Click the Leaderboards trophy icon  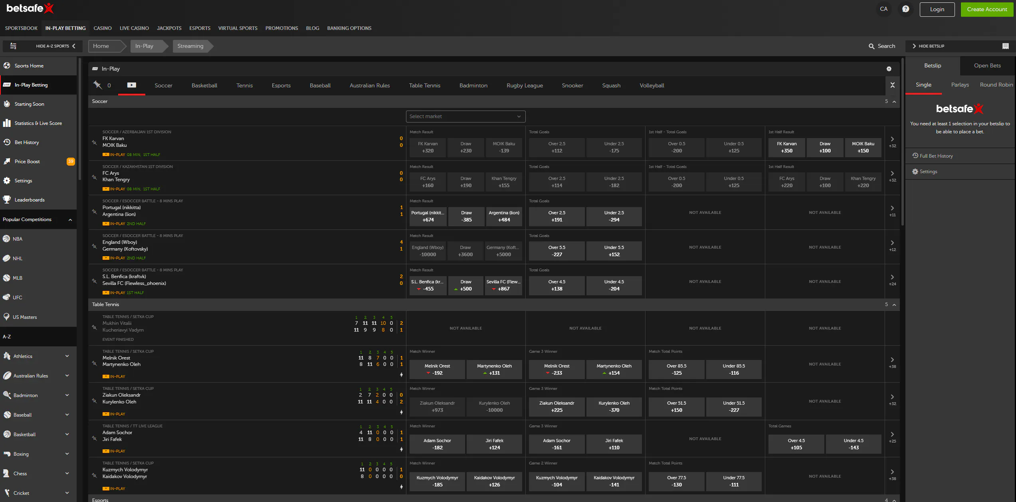click(x=7, y=200)
